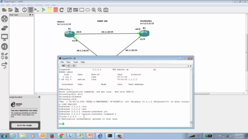
Task: Select the Draw rectangle tool
Action: (82, 10)
